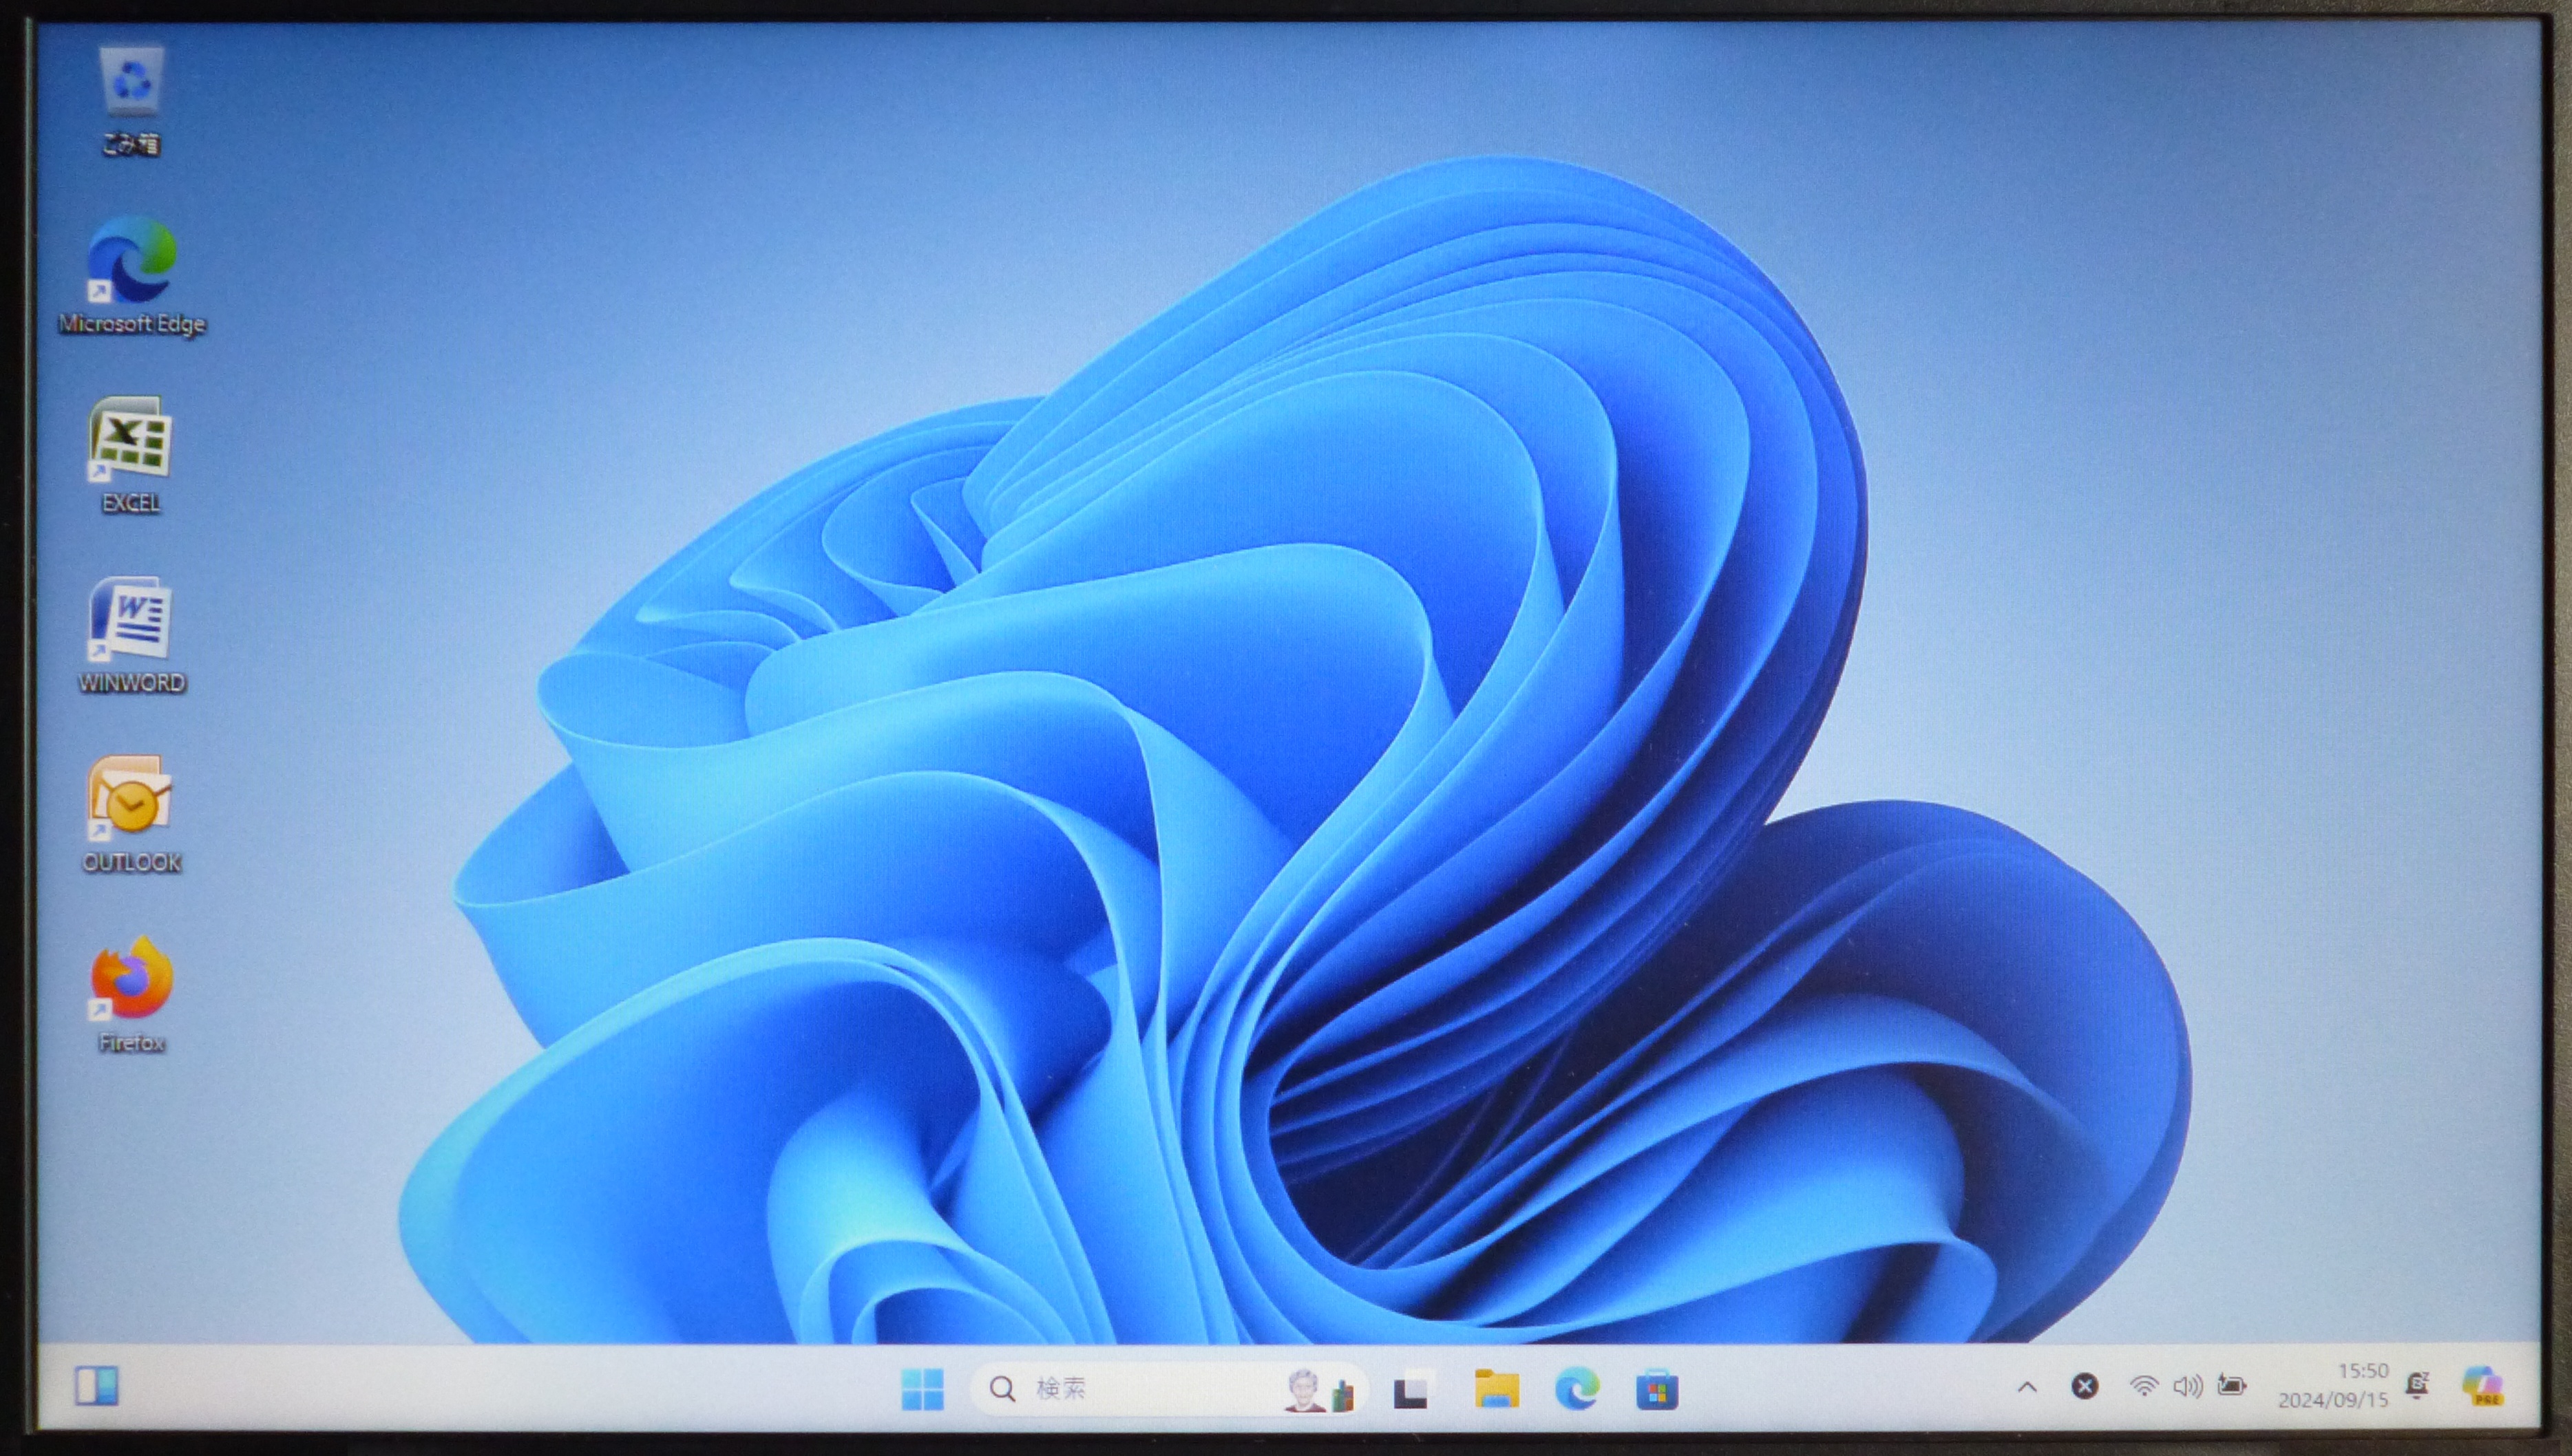Screen dimensions: 2572x1456
Task: Click the battery charging icon
Action: pos(2233,1386)
